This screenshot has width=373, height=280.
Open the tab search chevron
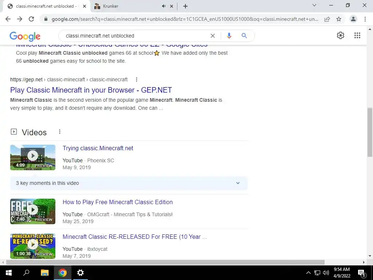coord(314,5)
